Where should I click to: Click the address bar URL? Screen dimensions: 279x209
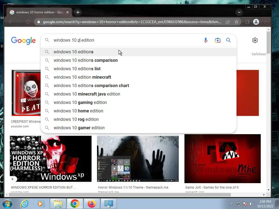(132, 22)
